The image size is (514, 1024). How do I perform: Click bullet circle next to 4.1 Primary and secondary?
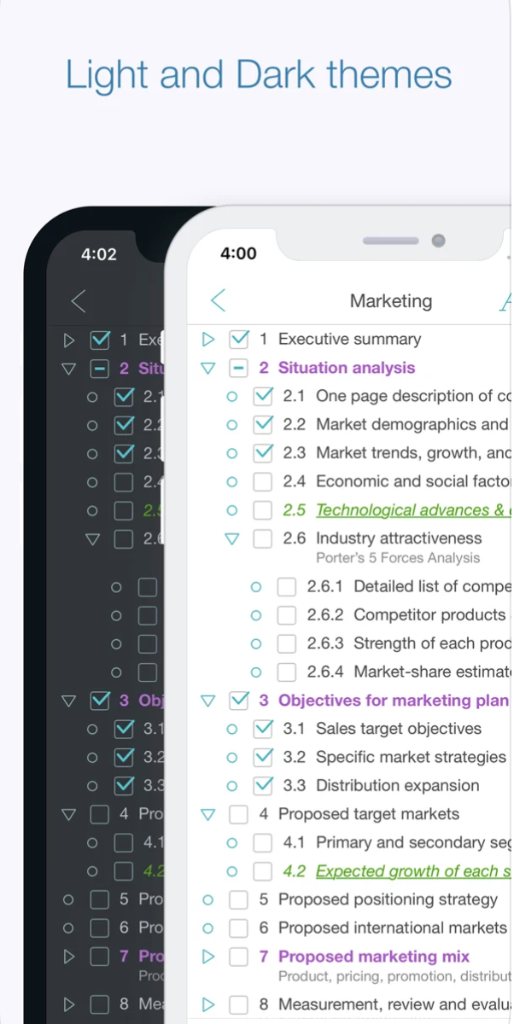coord(231,843)
